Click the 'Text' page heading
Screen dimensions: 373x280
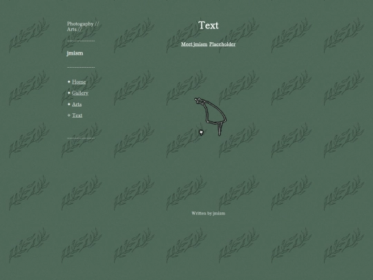(x=209, y=26)
